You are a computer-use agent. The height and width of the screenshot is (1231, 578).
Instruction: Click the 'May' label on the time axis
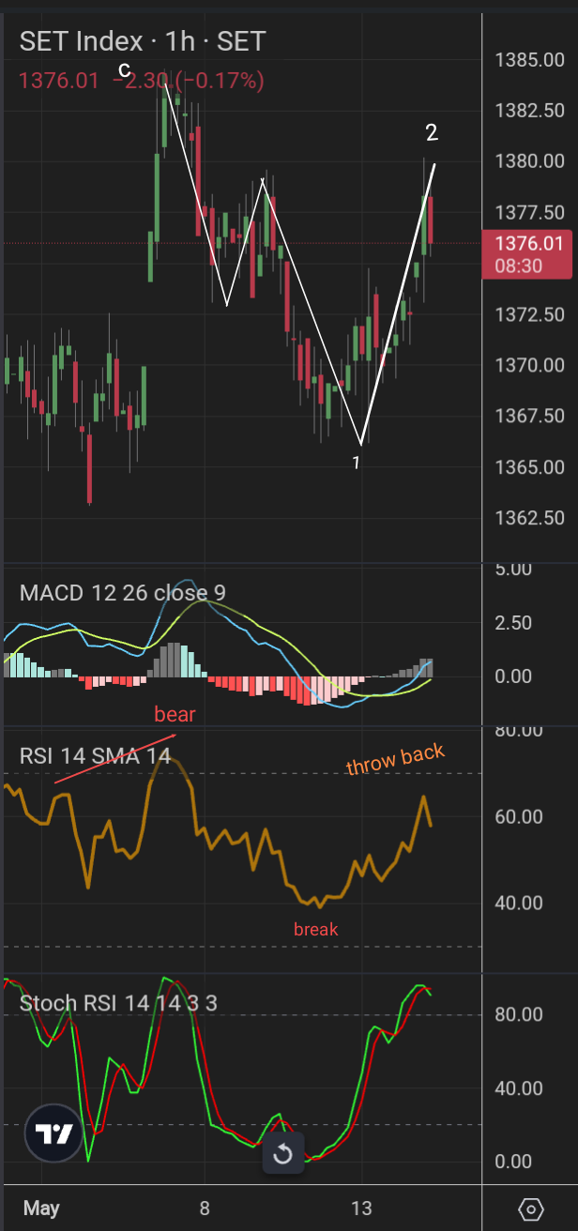(x=42, y=1208)
